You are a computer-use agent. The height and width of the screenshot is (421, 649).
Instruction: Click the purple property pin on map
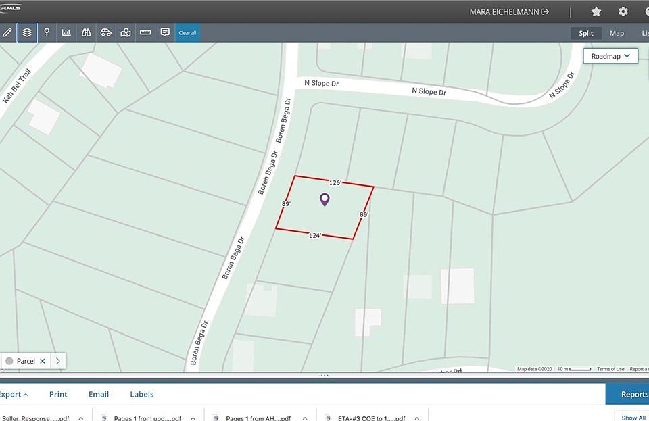(x=325, y=200)
